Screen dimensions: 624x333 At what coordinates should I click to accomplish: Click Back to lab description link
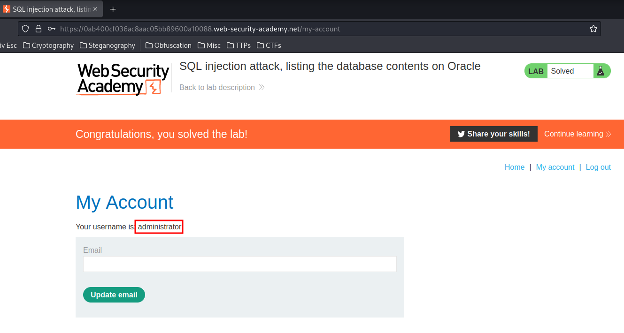click(222, 88)
